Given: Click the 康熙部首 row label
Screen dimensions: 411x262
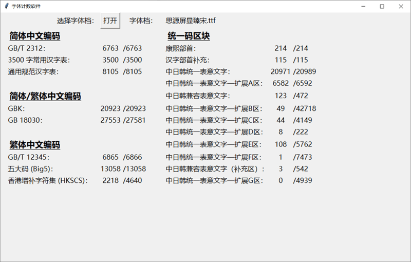Looking at the screenshot, I should (x=181, y=48).
